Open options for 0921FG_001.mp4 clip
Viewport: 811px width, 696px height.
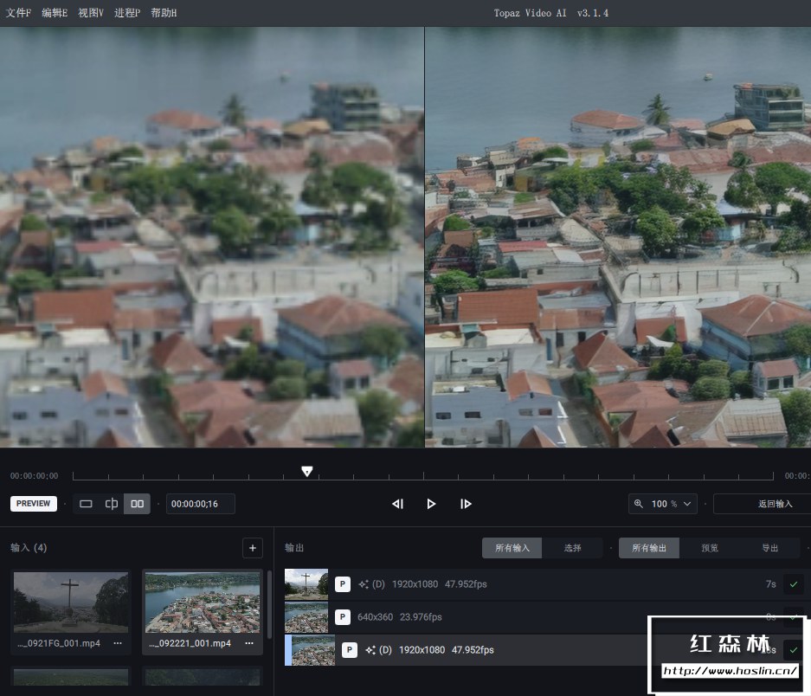(118, 644)
